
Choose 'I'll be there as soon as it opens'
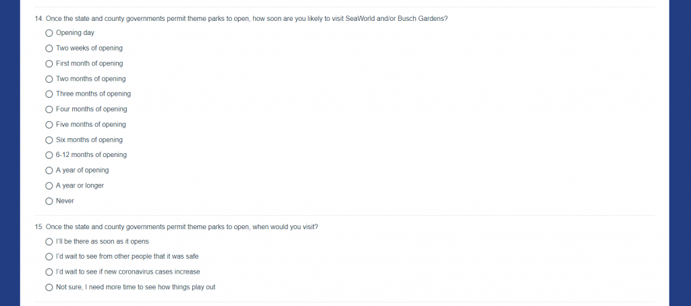coord(49,242)
